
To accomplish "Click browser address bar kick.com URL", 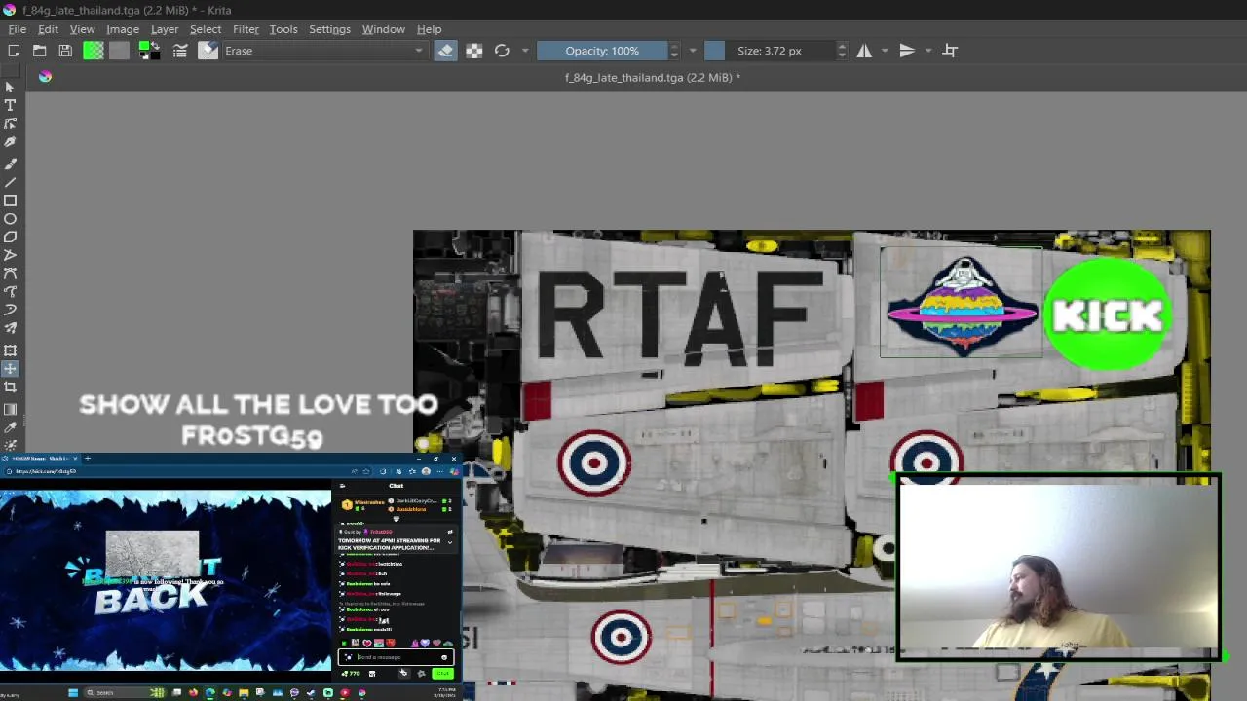I will click(x=47, y=471).
